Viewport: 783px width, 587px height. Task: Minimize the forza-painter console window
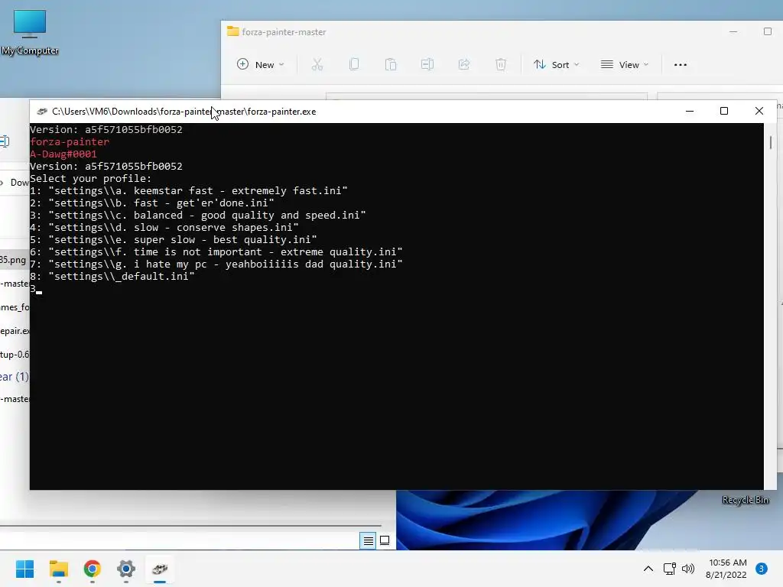[690, 111]
